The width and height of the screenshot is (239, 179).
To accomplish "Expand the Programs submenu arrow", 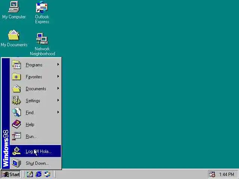I will click(x=58, y=65).
